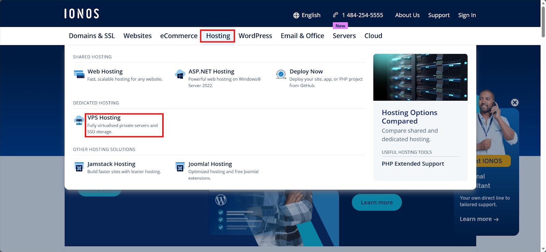This screenshot has width=546, height=252.
Task: Click the scrollbar up arrow
Action: [x=543, y=3]
